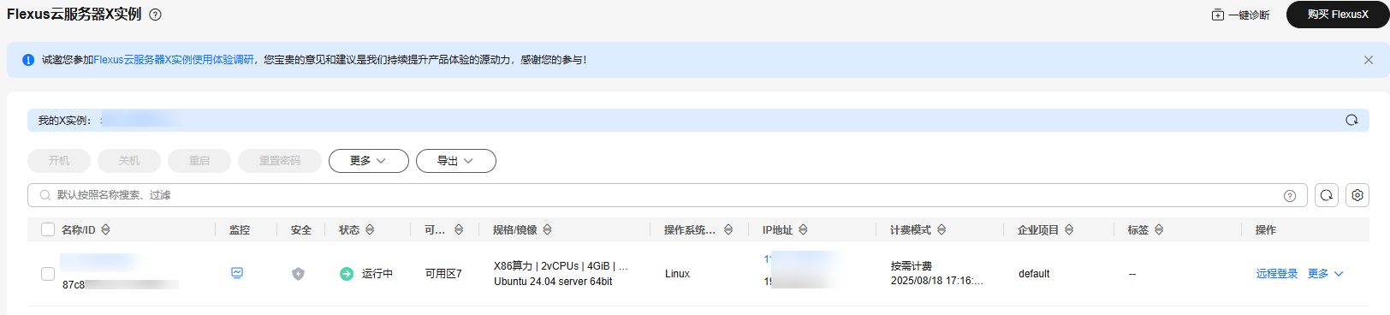
Task: Click the search help question icon
Action: 1290,196
